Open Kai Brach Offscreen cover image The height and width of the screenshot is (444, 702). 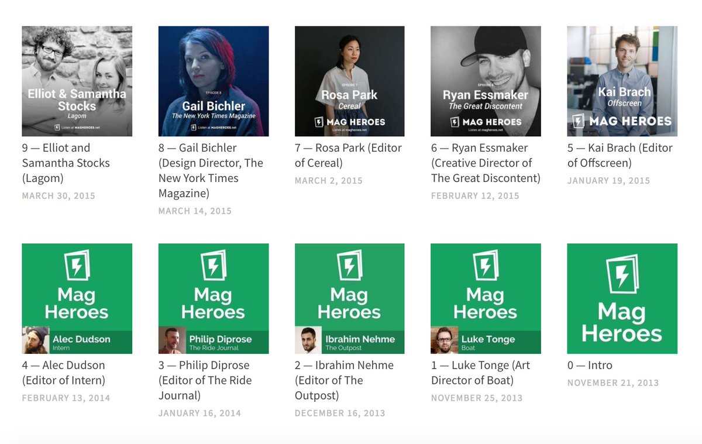pyautogui.click(x=622, y=81)
